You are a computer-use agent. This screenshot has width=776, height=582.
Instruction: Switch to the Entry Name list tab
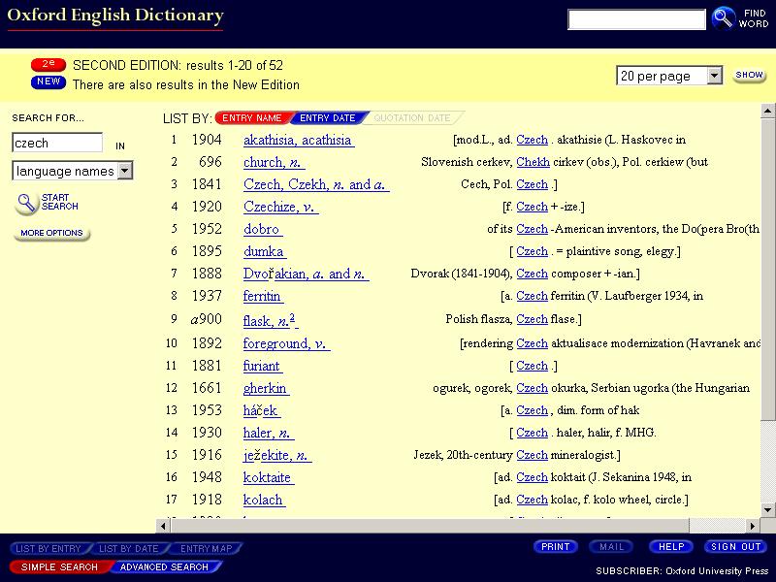[x=252, y=117]
